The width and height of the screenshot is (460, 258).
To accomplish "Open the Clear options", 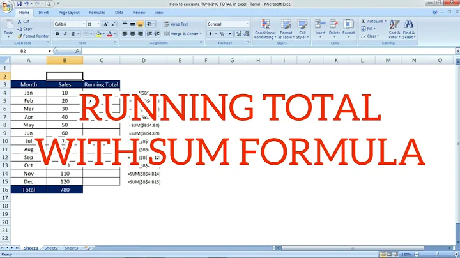I will [370, 36].
